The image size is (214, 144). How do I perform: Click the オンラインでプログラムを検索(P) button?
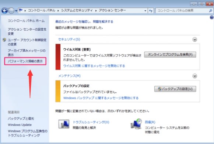pos(170,55)
